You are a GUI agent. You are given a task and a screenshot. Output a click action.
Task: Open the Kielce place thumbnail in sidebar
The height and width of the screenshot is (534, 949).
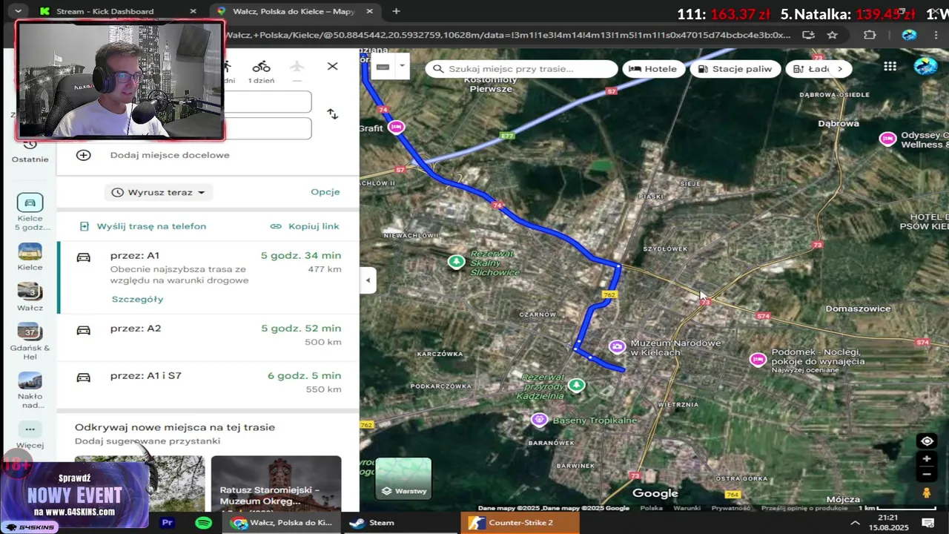[x=30, y=257]
